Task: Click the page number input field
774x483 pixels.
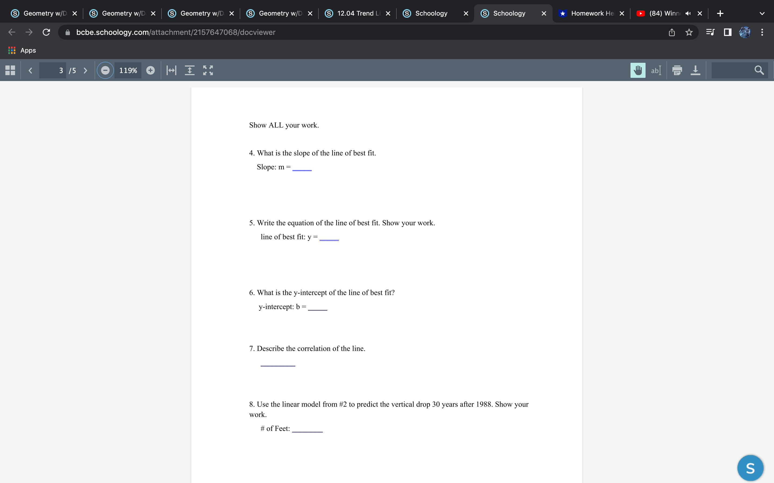Action: pyautogui.click(x=53, y=70)
